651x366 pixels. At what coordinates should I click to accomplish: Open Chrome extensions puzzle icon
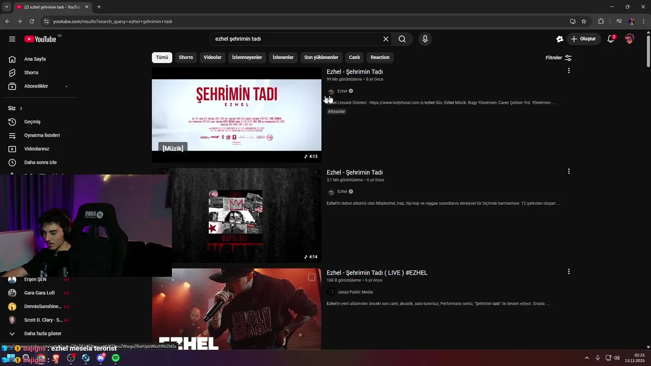[601, 21]
